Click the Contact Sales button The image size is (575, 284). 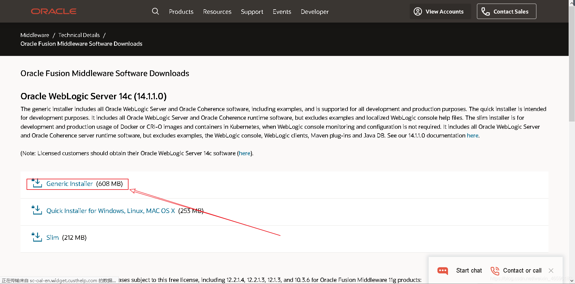coord(507,11)
